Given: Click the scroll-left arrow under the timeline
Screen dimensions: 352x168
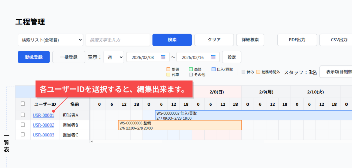Looking at the screenshot, I should tap(91, 141).
